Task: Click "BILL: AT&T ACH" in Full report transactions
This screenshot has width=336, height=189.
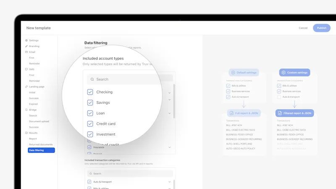Action: click(x=234, y=125)
